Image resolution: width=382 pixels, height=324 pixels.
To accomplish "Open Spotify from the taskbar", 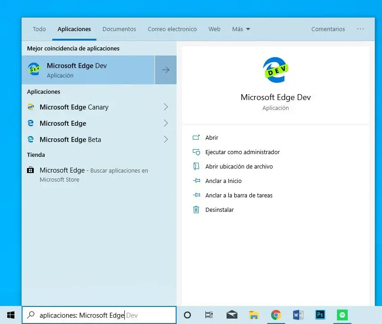I will click(342, 315).
